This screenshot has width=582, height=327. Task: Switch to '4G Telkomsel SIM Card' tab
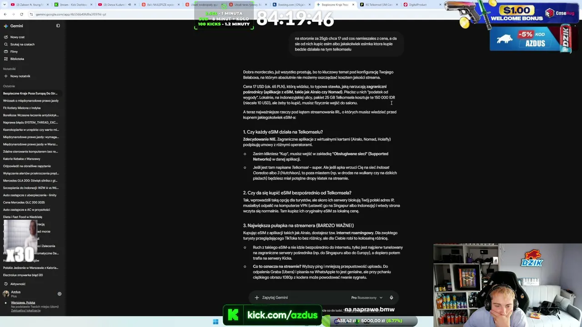point(378,5)
